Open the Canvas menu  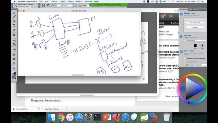coord(54,1)
